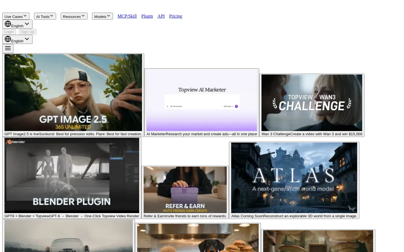Open the English selector below Login
This screenshot has height=252, width=404.
click(17, 39)
